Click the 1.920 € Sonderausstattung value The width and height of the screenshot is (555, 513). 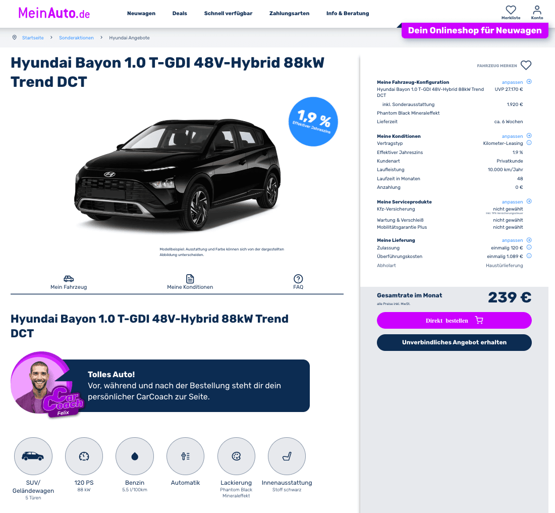click(515, 105)
